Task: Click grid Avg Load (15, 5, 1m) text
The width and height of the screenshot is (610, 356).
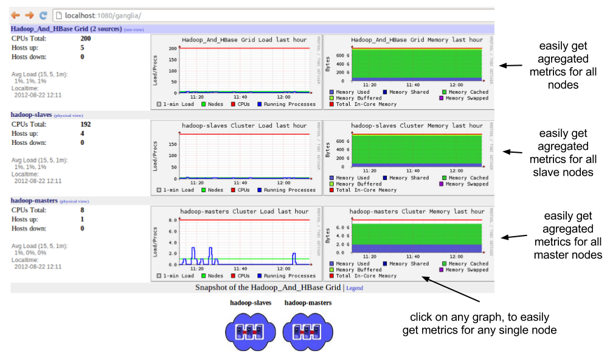Action: tap(40, 74)
